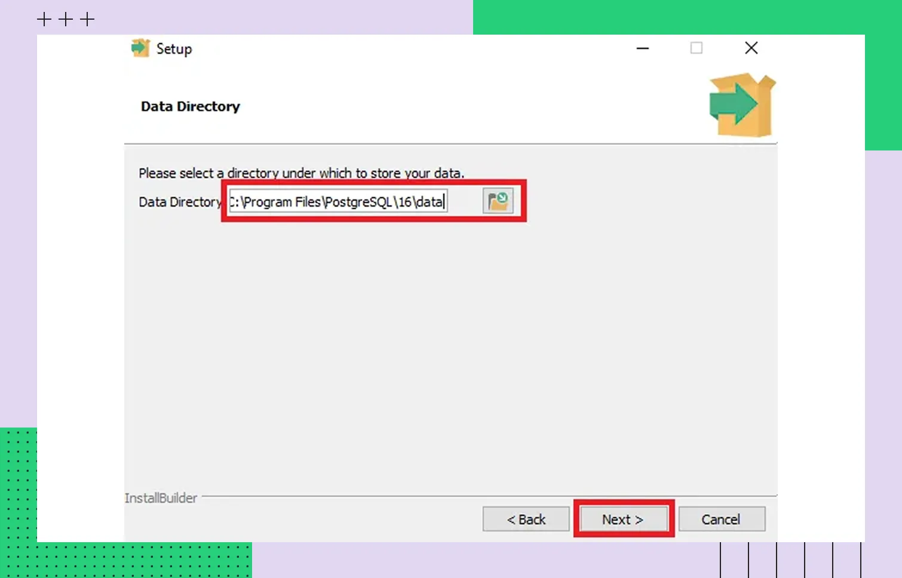Click the Setup title text
902x578 pixels.
(174, 49)
